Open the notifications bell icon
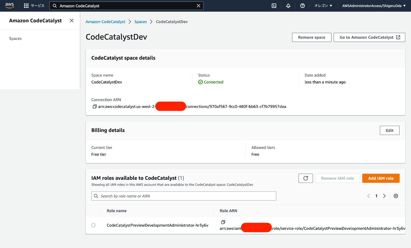 click(288, 6)
